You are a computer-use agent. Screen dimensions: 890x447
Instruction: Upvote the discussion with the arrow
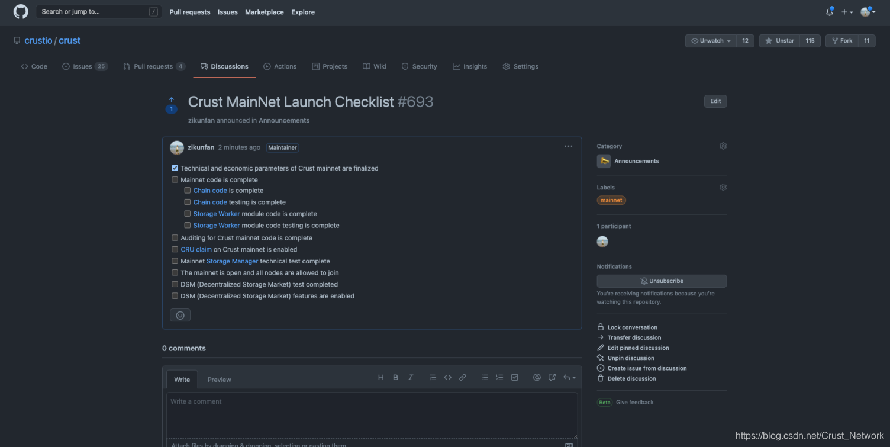click(x=171, y=100)
